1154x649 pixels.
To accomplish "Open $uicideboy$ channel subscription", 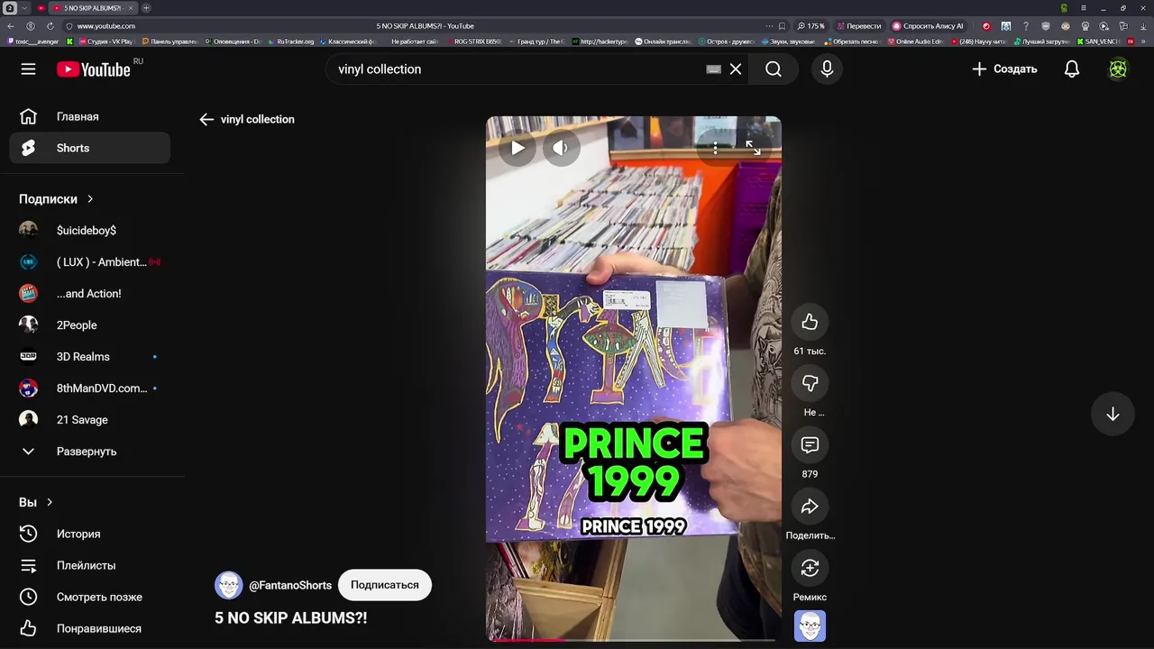I will (89, 231).
